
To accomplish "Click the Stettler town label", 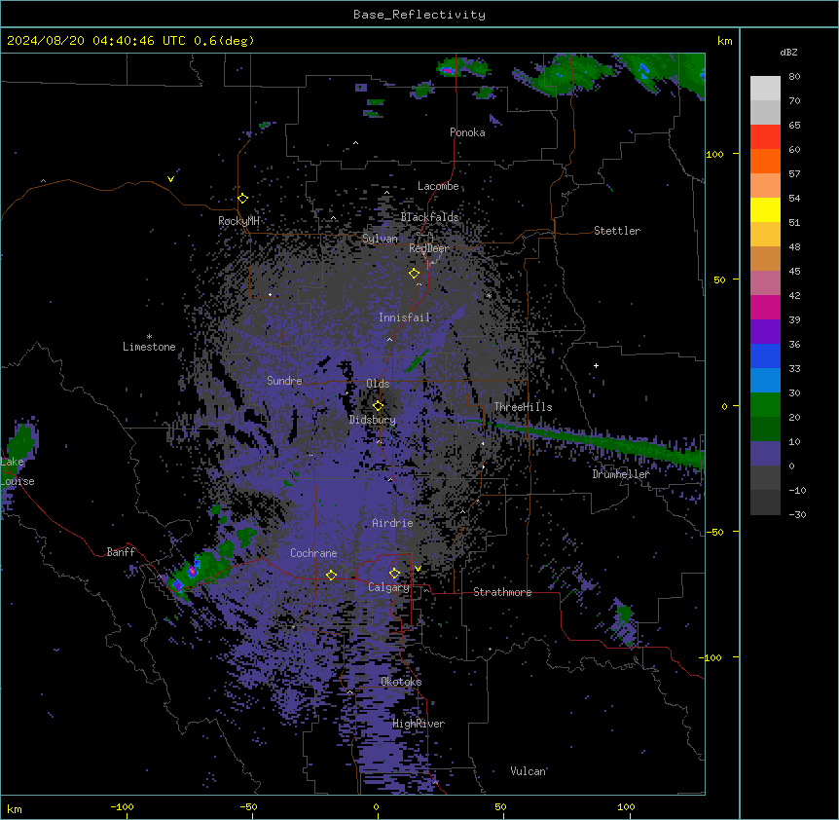I will pos(617,231).
